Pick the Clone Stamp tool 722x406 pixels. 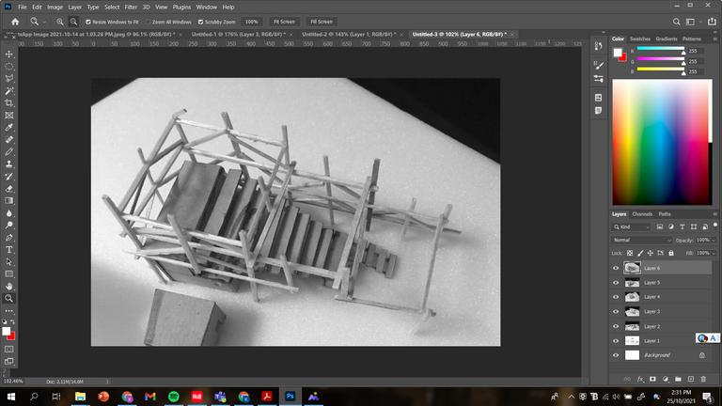[8, 164]
